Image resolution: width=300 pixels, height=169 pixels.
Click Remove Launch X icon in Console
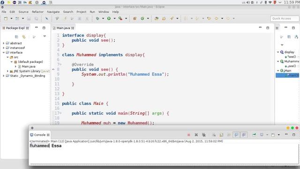pyautogui.click(x=196, y=135)
